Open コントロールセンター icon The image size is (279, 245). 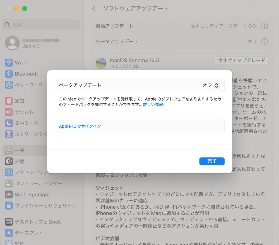click(9, 184)
